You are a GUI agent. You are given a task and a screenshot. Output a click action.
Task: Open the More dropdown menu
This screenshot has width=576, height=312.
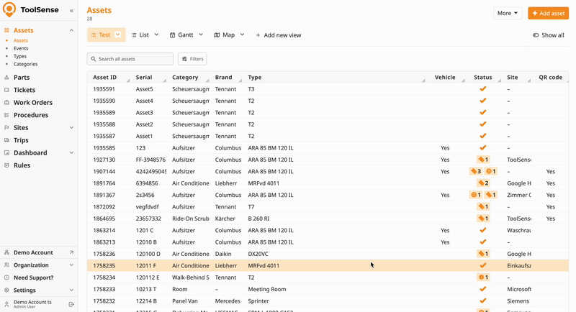click(x=508, y=13)
